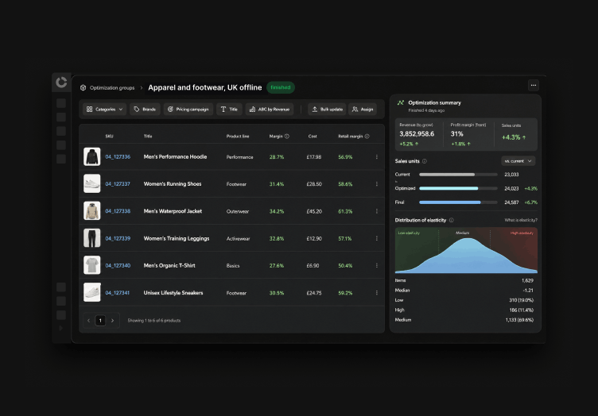Open the Pricing campaign filter

(x=188, y=110)
